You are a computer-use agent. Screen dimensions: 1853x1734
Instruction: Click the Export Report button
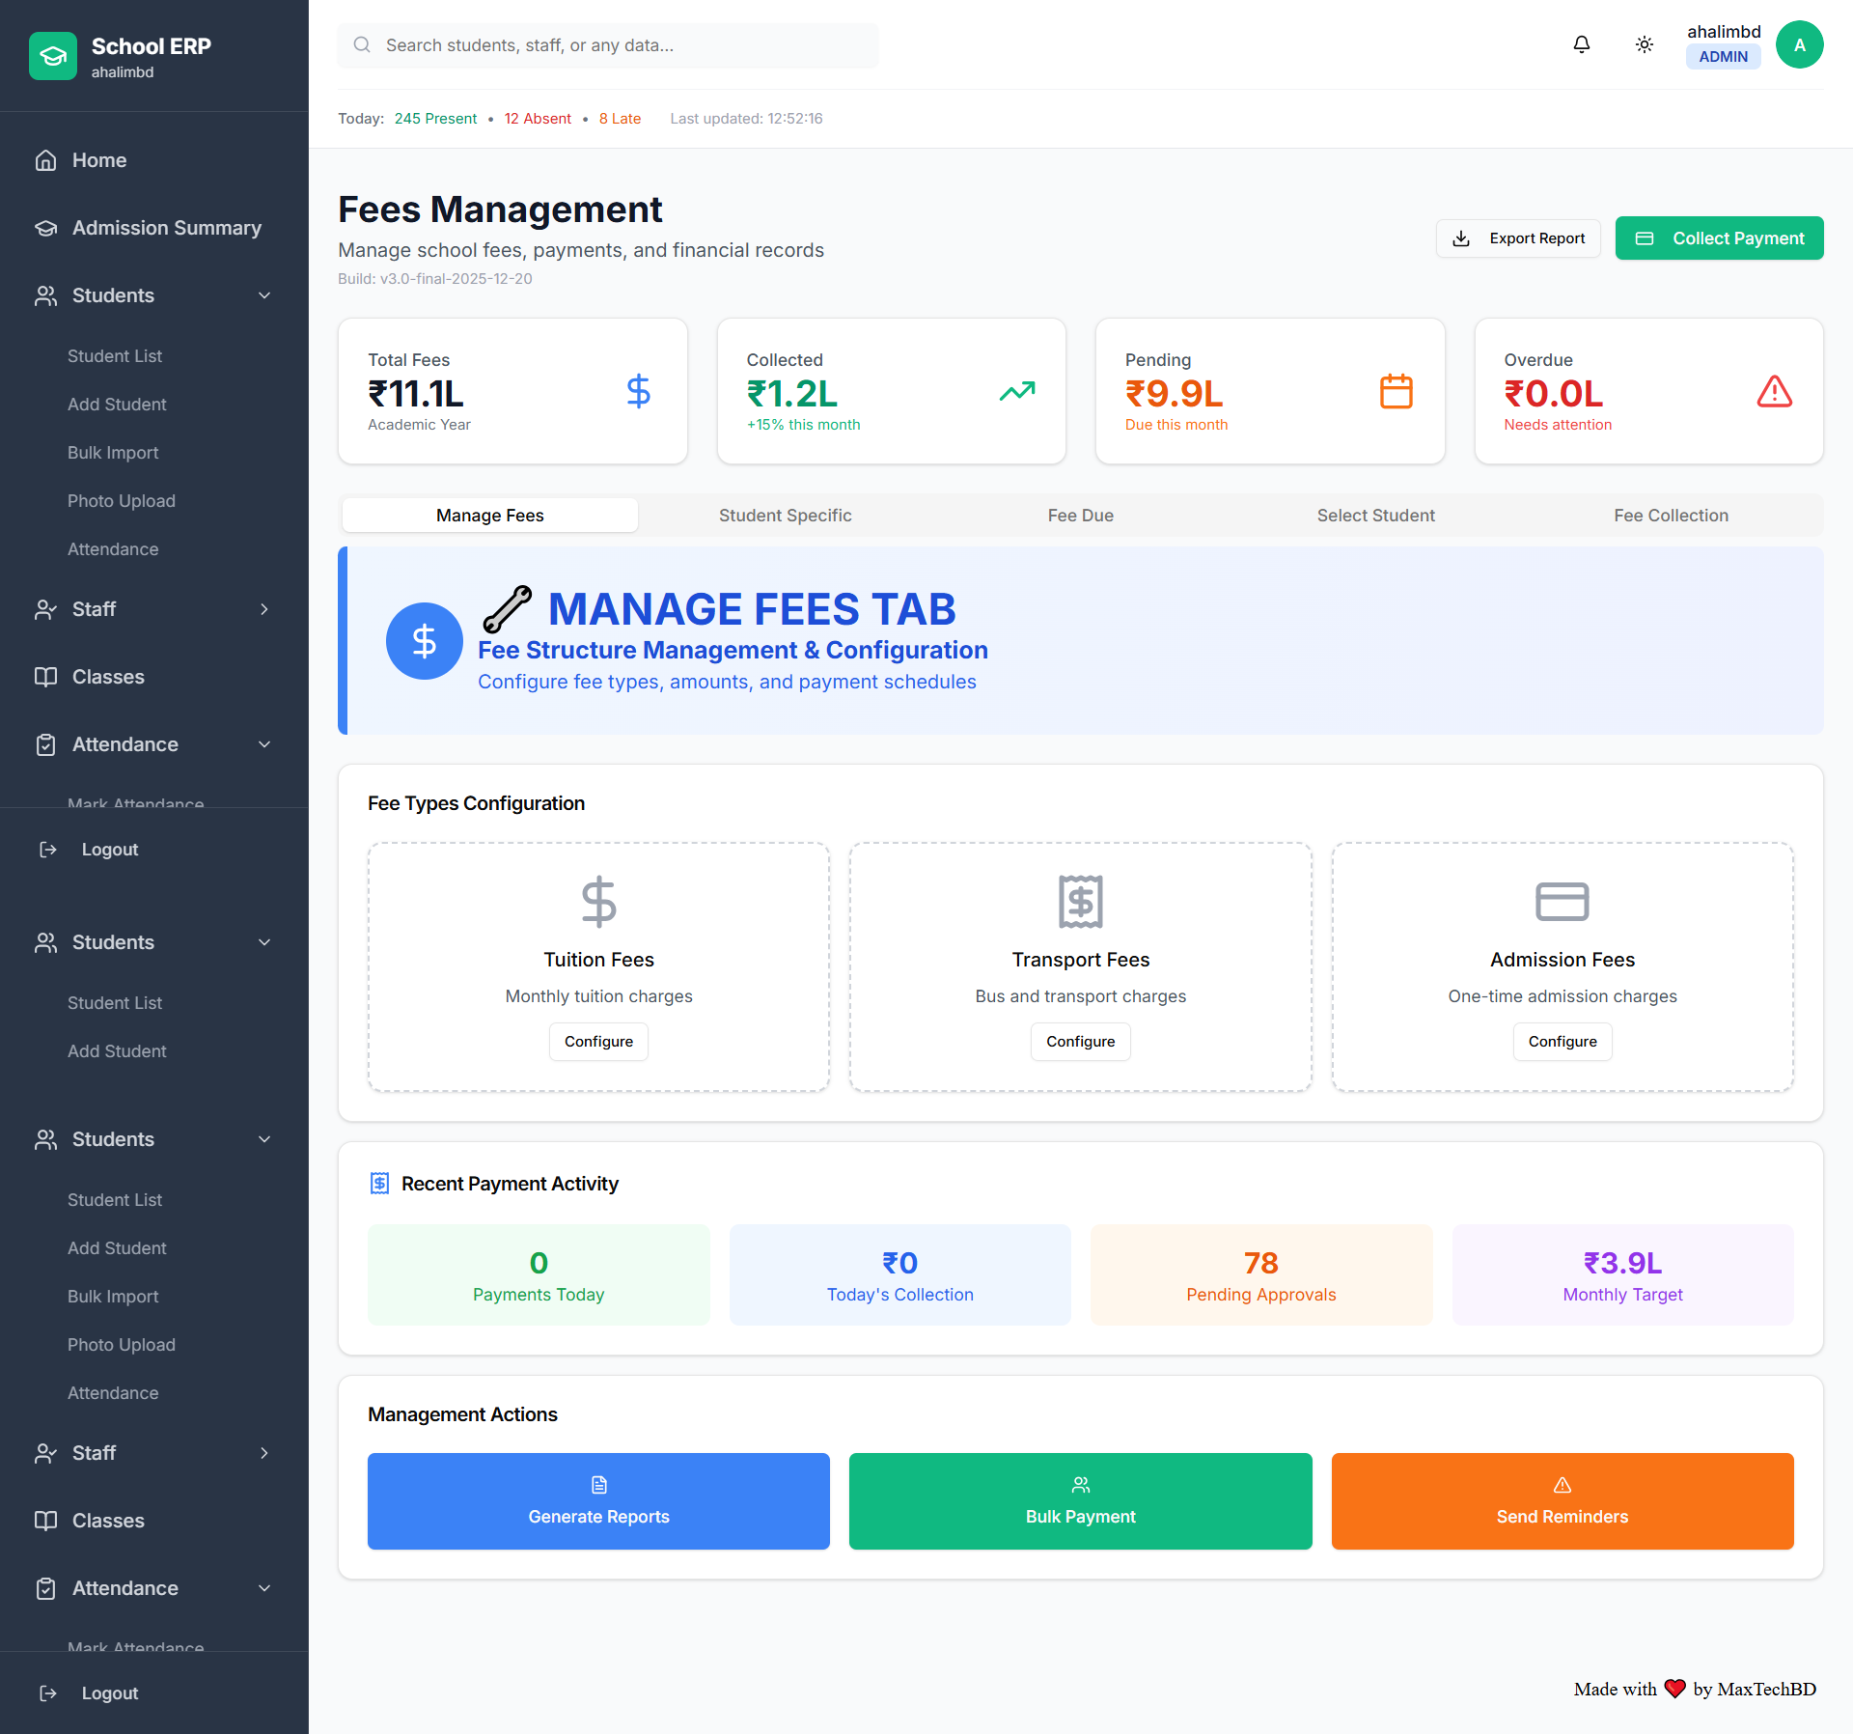pos(1518,238)
